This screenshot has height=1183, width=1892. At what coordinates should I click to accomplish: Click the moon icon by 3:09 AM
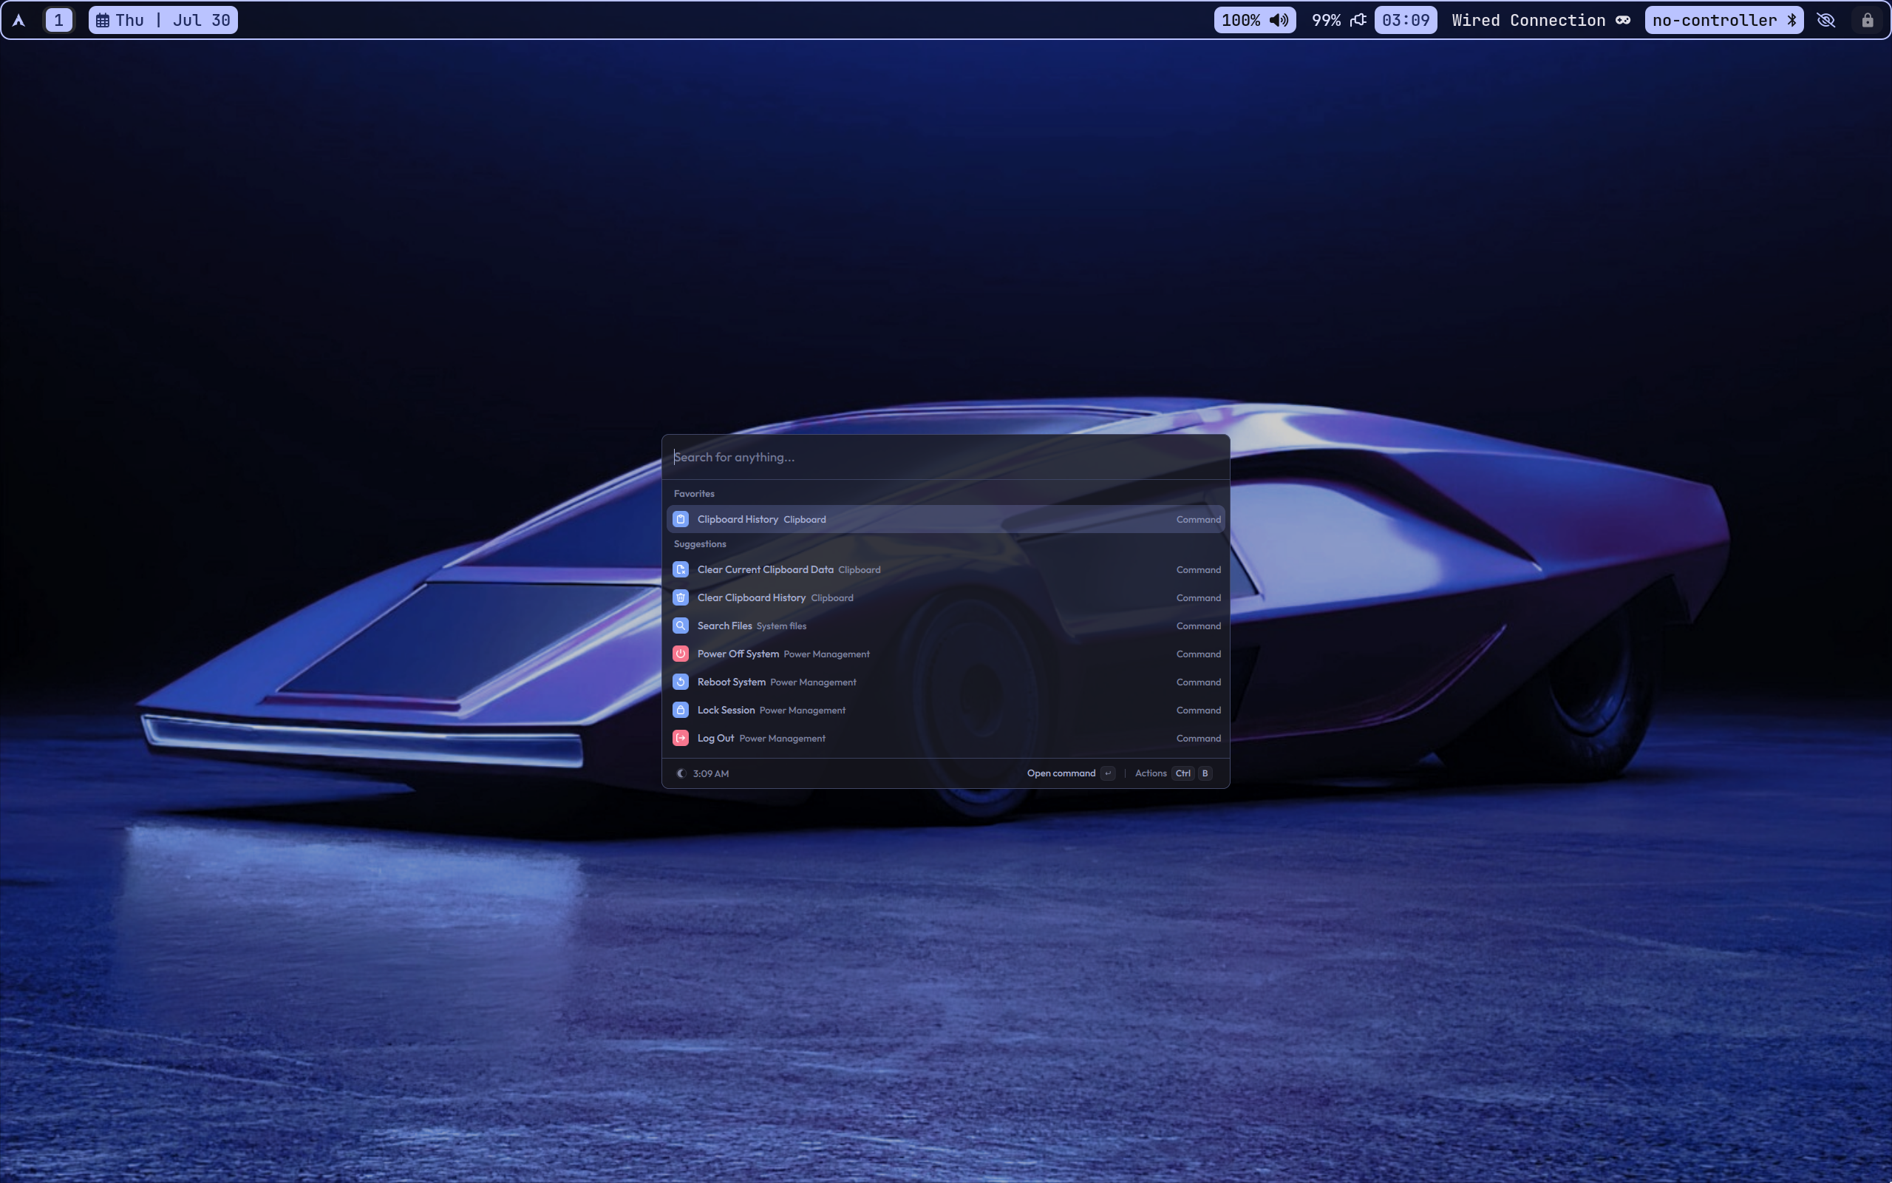(681, 774)
